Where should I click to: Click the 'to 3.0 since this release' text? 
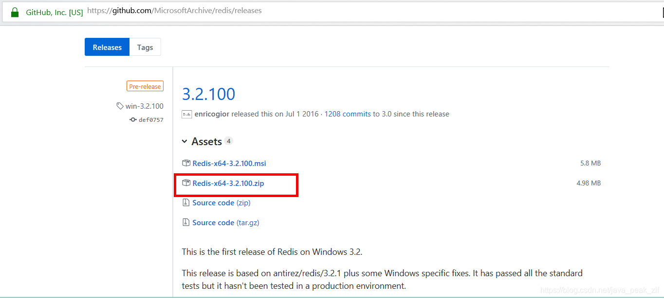[x=411, y=114]
